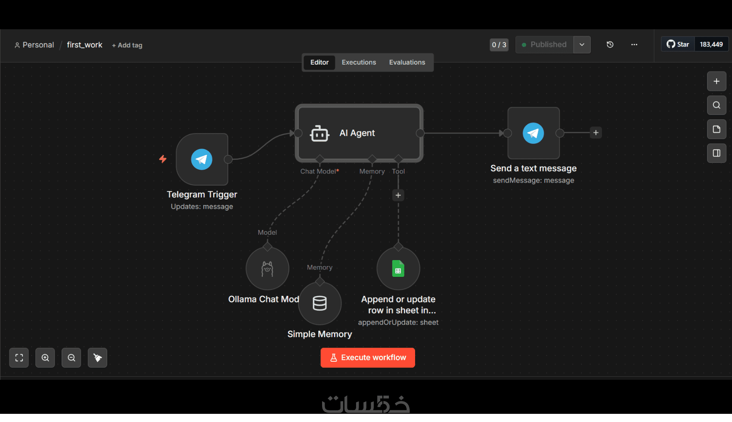Add a node after Send a text message

(596, 133)
